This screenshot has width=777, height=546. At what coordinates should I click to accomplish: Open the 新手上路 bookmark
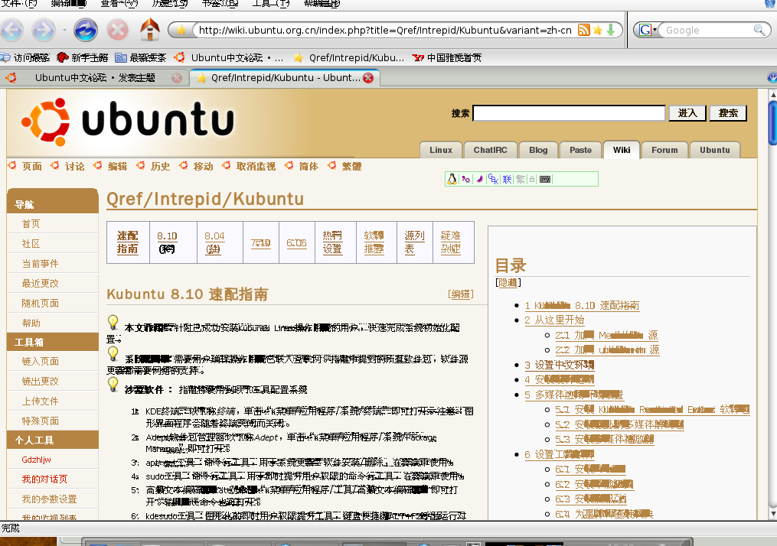tap(82, 57)
